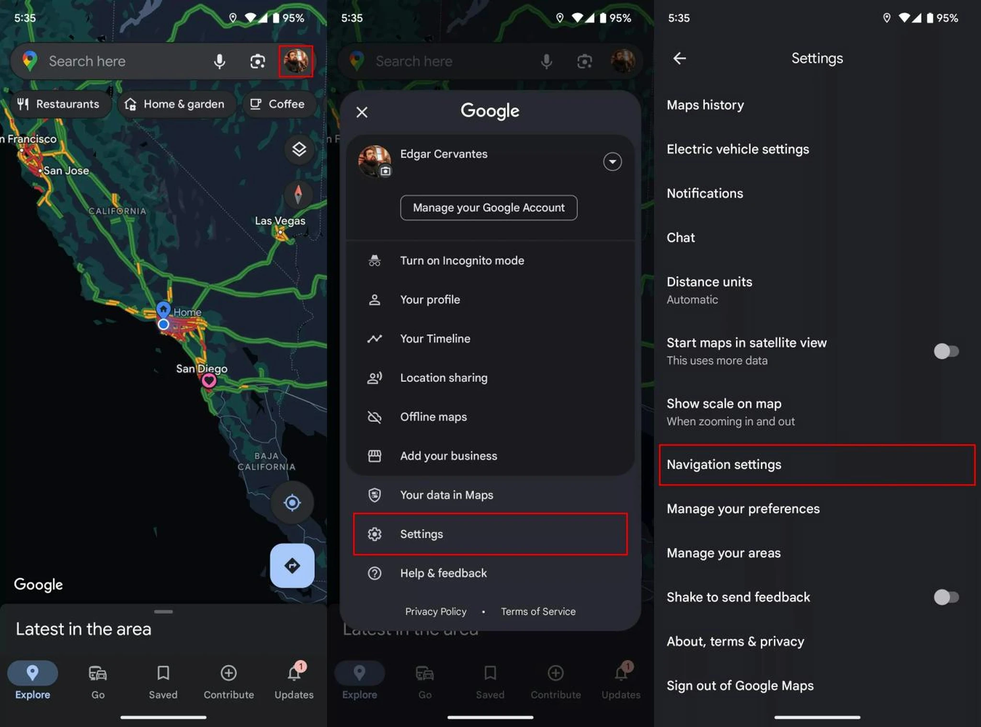Viewport: 981px width, 727px height.
Task: Tap the voice search microphone icon
Action: coord(220,60)
